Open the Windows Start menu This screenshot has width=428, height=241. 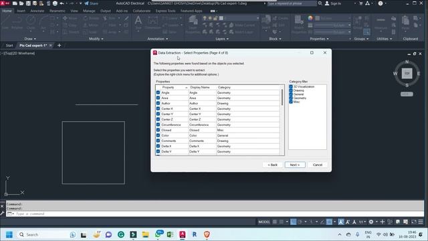[x=9, y=234]
